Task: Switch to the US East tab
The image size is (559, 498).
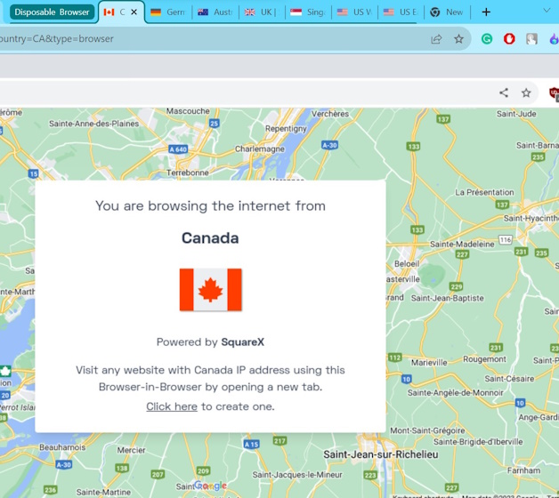Action: 401,12
